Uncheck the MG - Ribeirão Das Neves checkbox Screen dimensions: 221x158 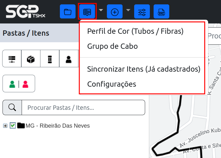point(13,125)
